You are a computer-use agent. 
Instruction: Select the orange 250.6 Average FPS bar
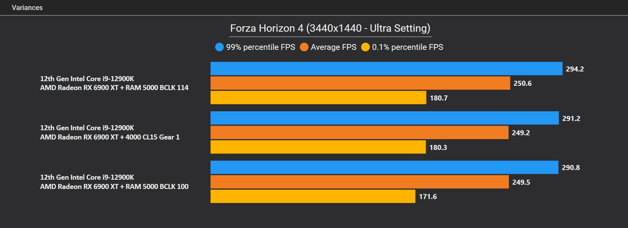360,83
